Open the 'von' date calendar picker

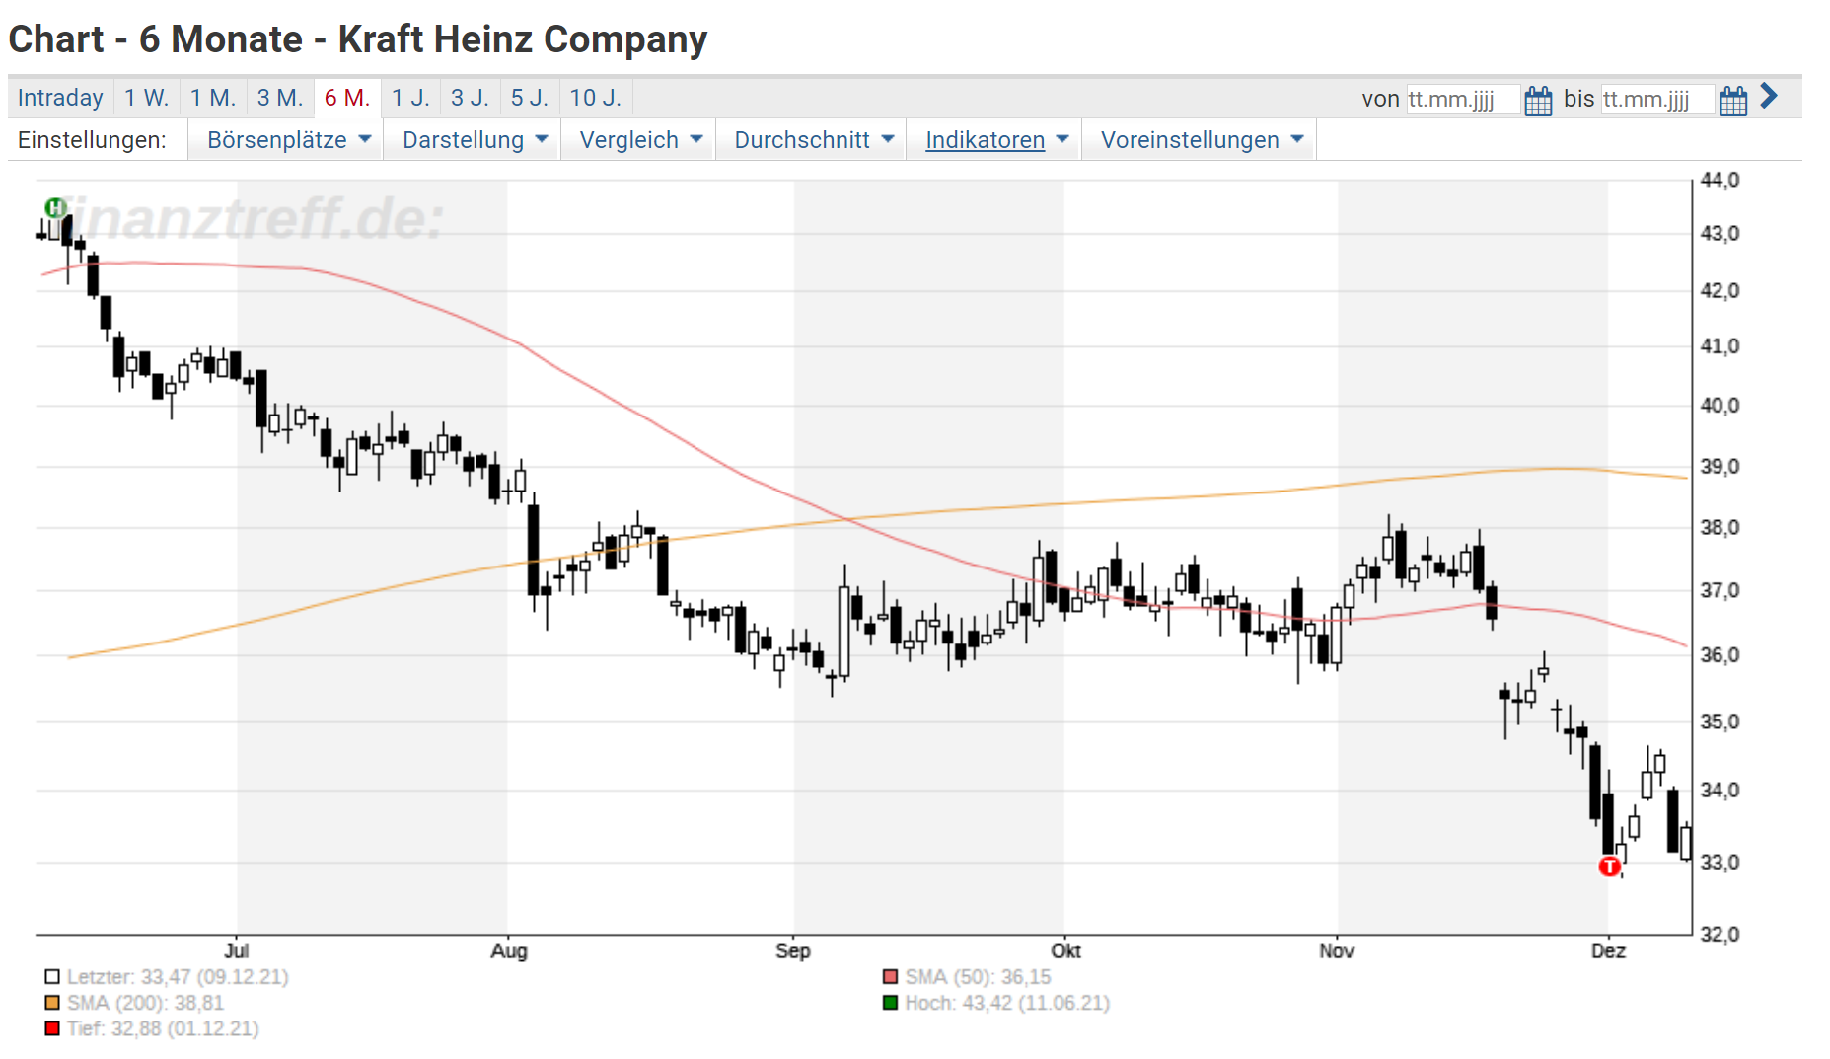click(1538, 100)
